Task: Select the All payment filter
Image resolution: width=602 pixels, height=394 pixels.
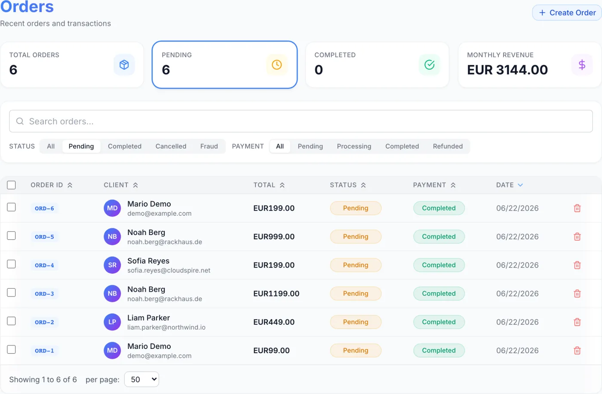Action: (280, 147)
